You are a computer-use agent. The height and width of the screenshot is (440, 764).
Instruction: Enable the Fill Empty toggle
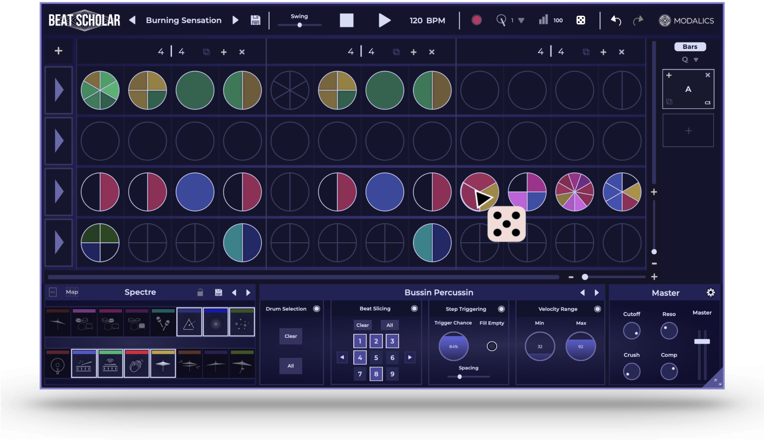(491, 346)
